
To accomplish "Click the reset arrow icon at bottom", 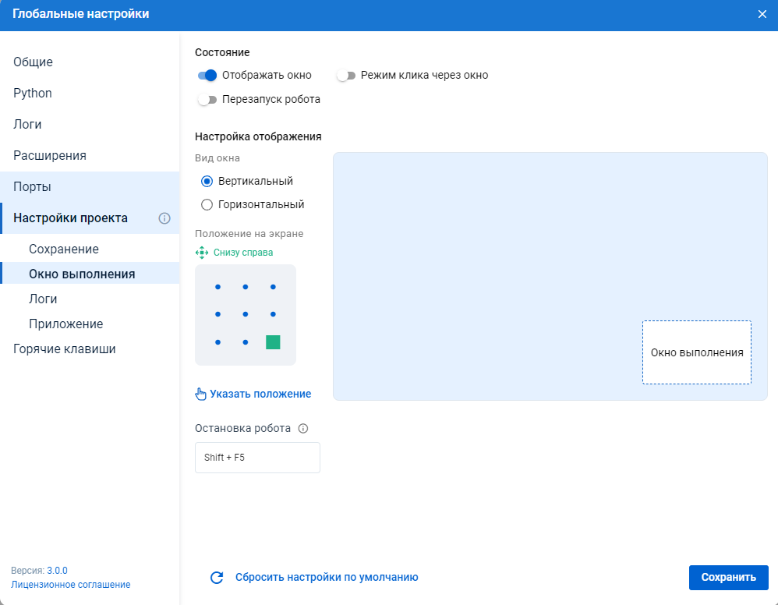I will tap(217, 578).
